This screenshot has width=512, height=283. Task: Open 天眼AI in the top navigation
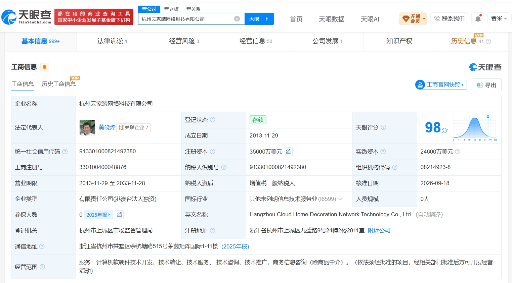point(370,19)
